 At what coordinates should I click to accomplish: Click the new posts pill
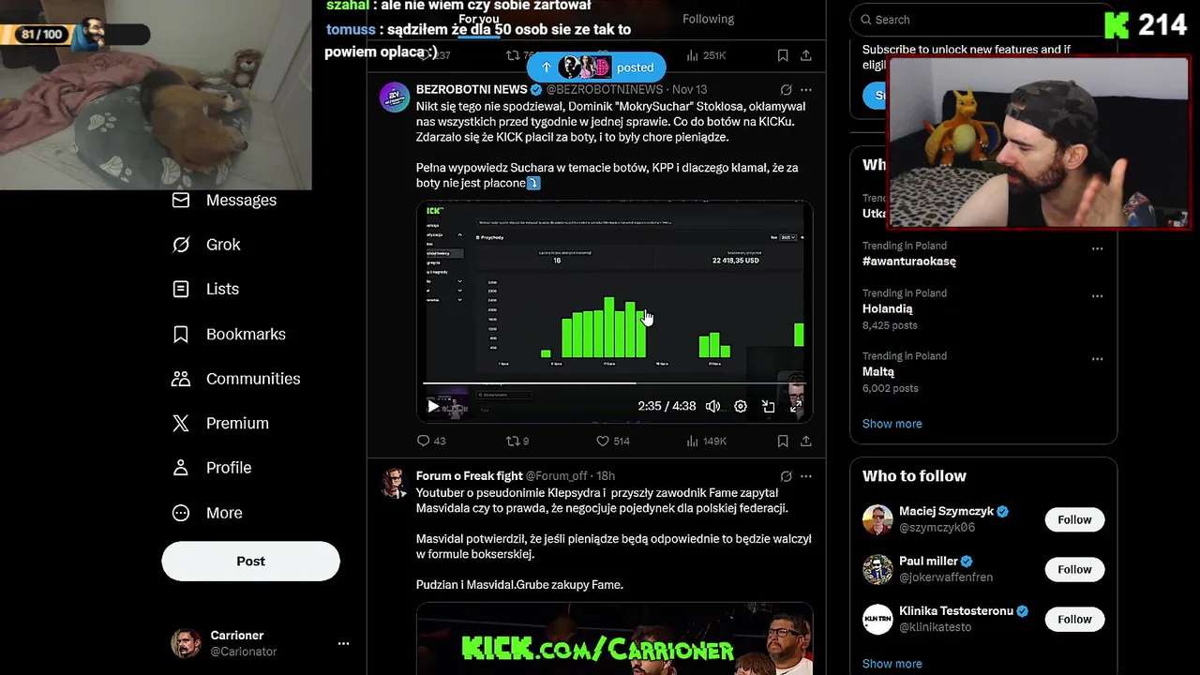point(596,67)
